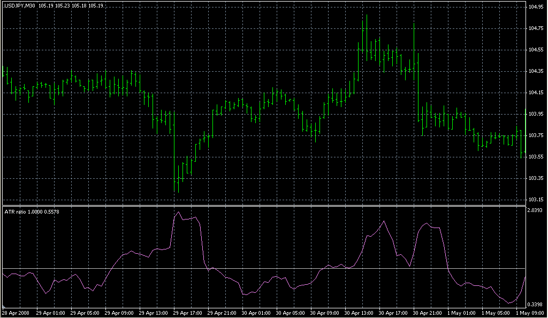Click the 104.35 price axis label

[537, 71]
